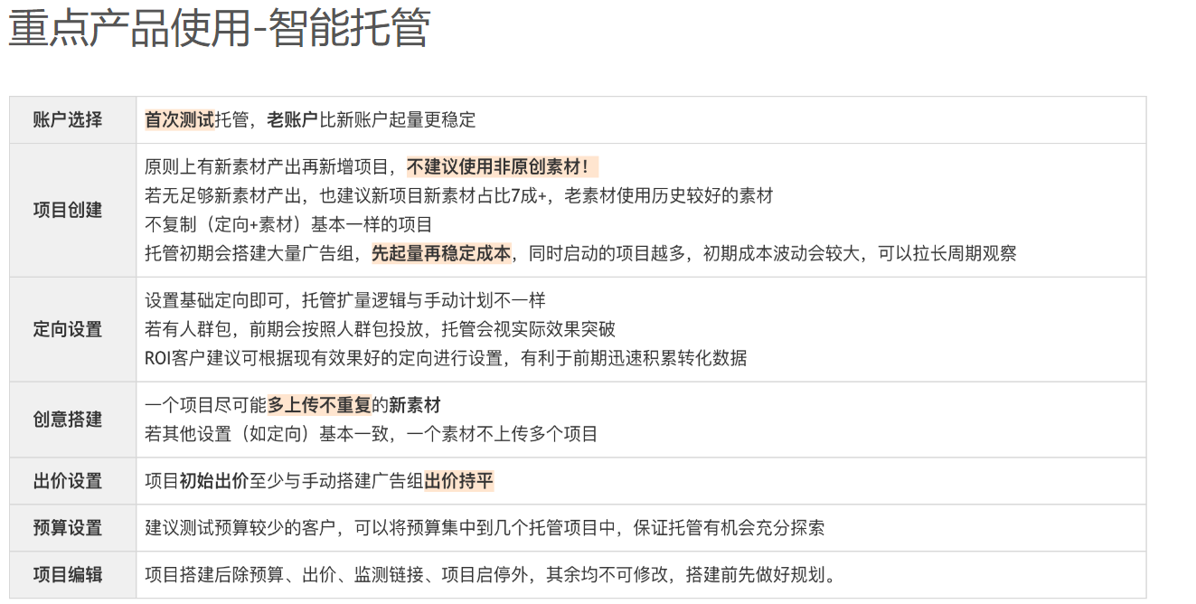Click the highlighted text 首次测试

coord(179,120)
